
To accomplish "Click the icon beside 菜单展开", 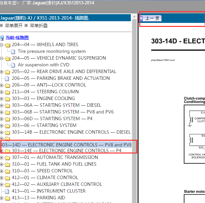I will coord(1,26).
